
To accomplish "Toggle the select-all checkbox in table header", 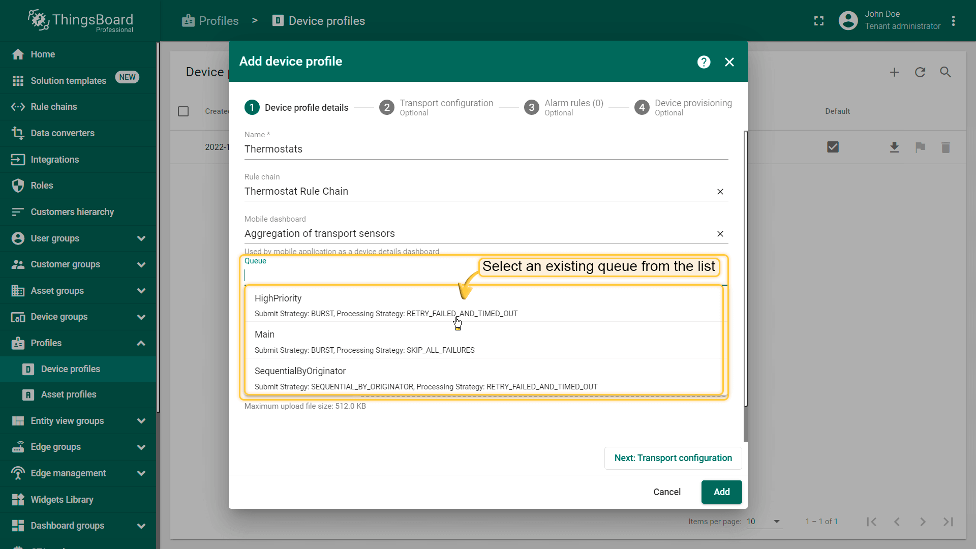I will point(184,111).
